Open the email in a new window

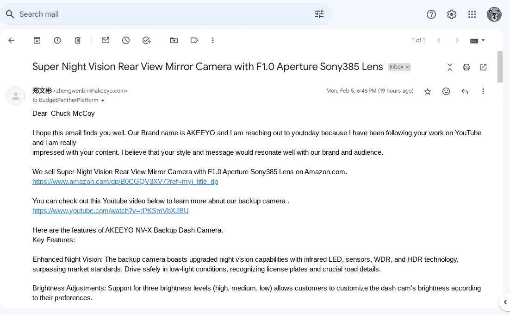coord(483,67)
